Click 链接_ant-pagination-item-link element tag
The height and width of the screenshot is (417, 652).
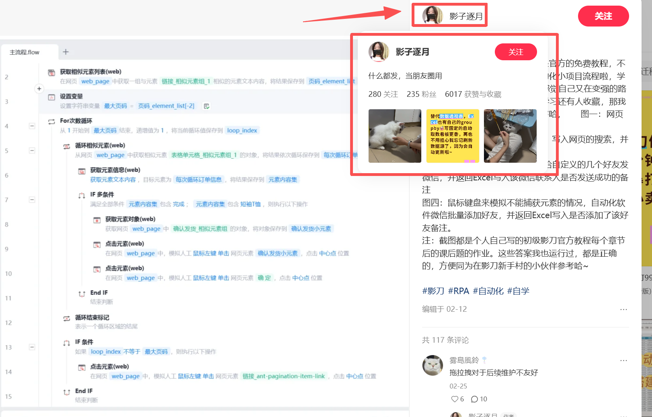[x=284, y=376]
